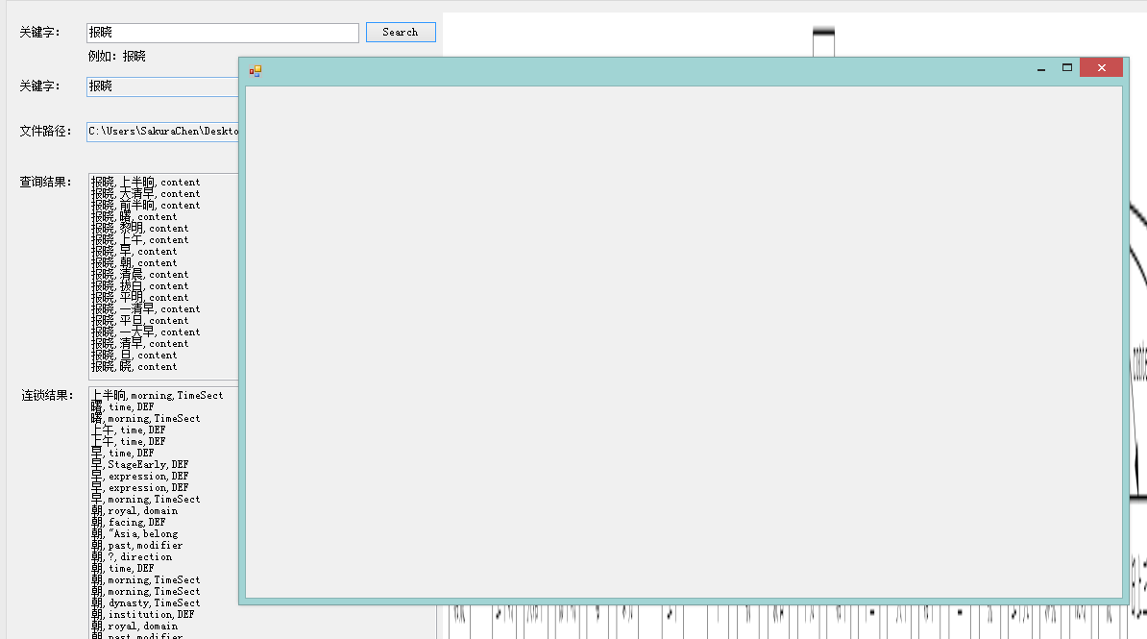Click the blank window's title bar icon
Viewport: 1147px width, 639px height.
256,70
